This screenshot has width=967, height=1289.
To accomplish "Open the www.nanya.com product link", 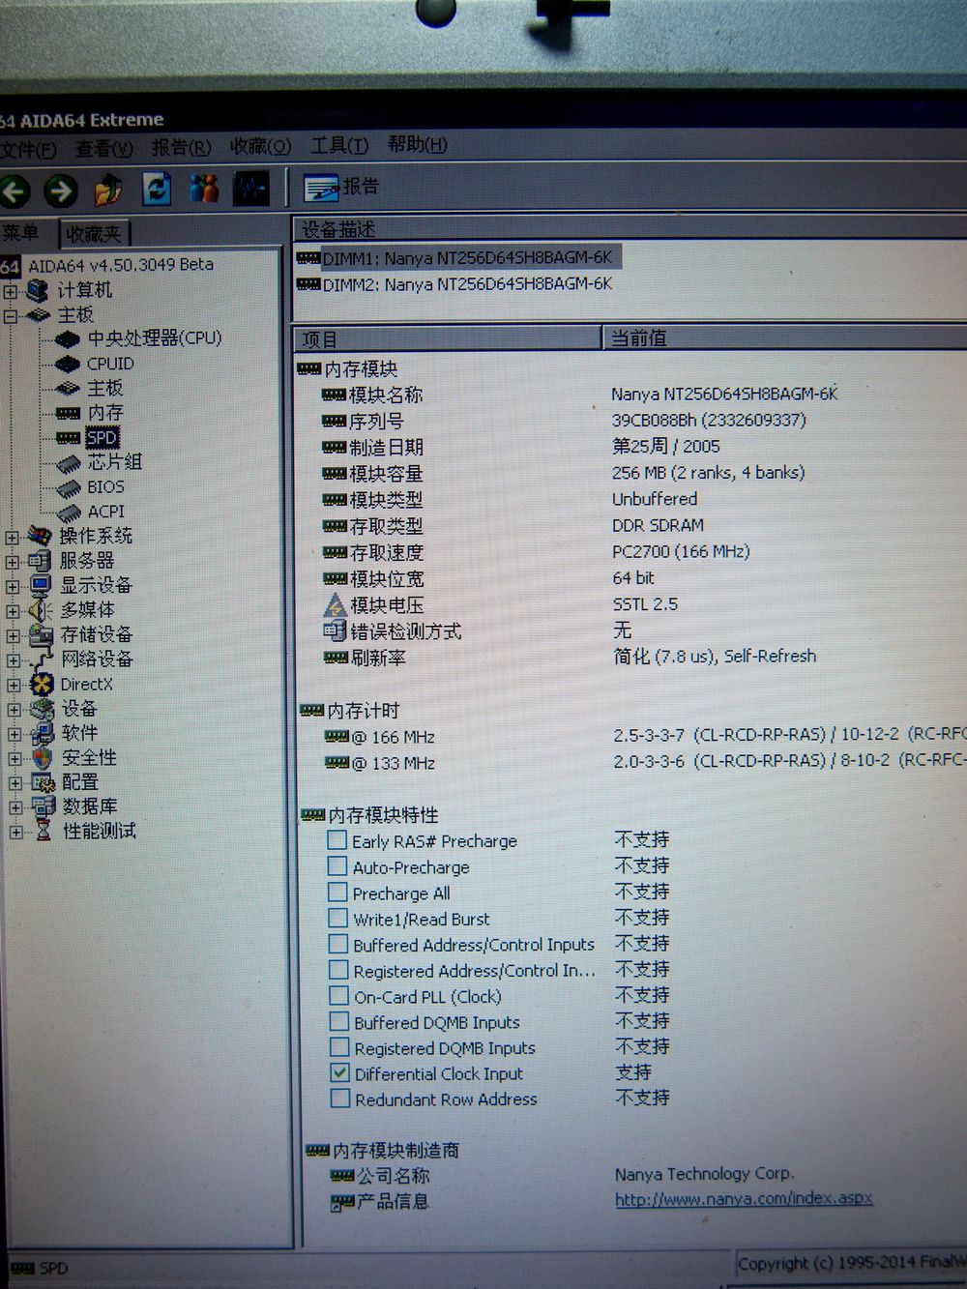I will click(x=744, y=1198).
